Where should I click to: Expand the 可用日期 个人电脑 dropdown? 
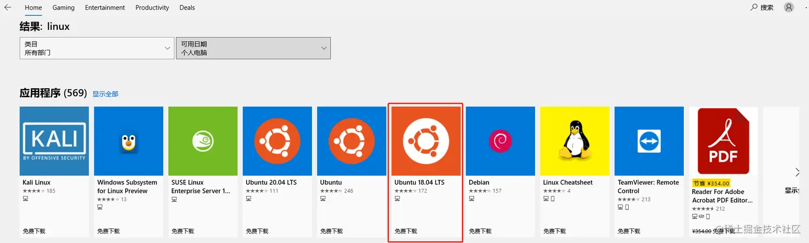[x=253, y=48]
